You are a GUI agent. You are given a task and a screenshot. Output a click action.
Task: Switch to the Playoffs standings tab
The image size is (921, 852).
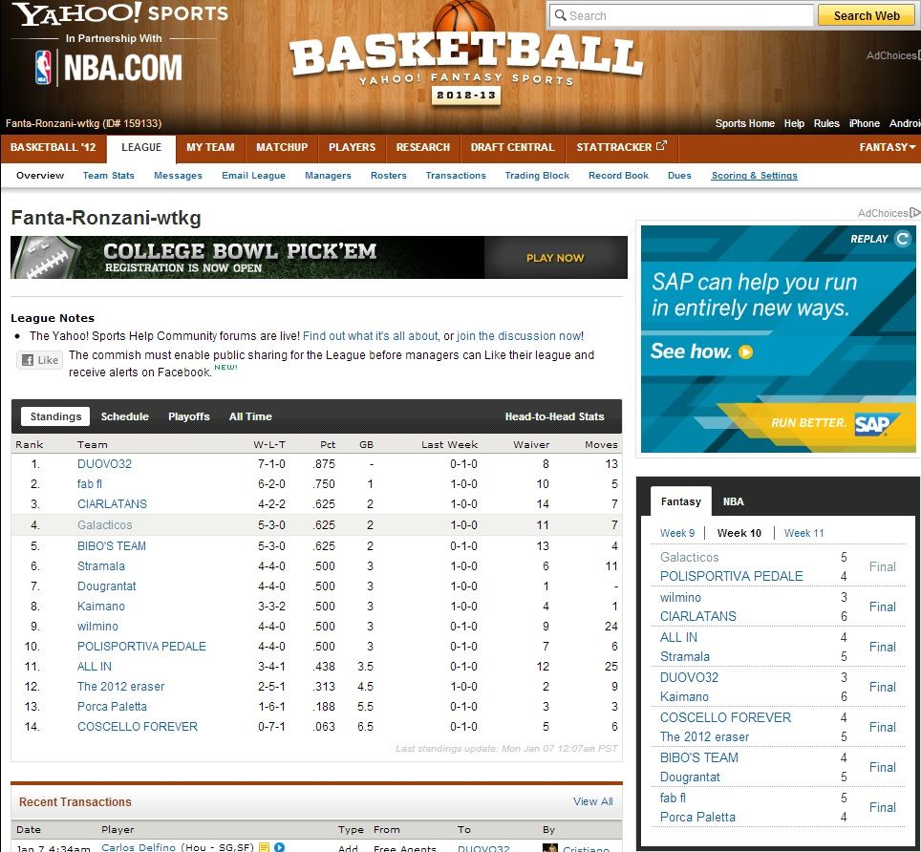click(x=188, y=416)
